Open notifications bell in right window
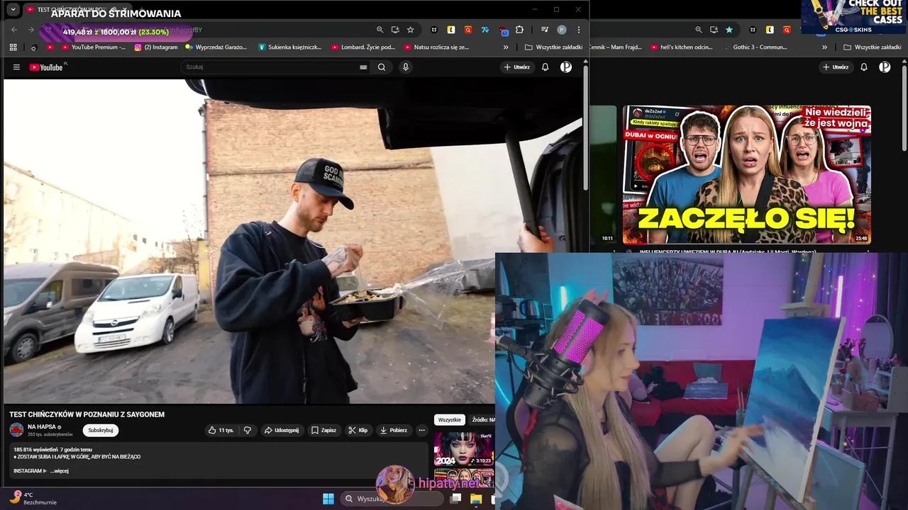The width and height of the screenshot is (908, 510). 863,67
